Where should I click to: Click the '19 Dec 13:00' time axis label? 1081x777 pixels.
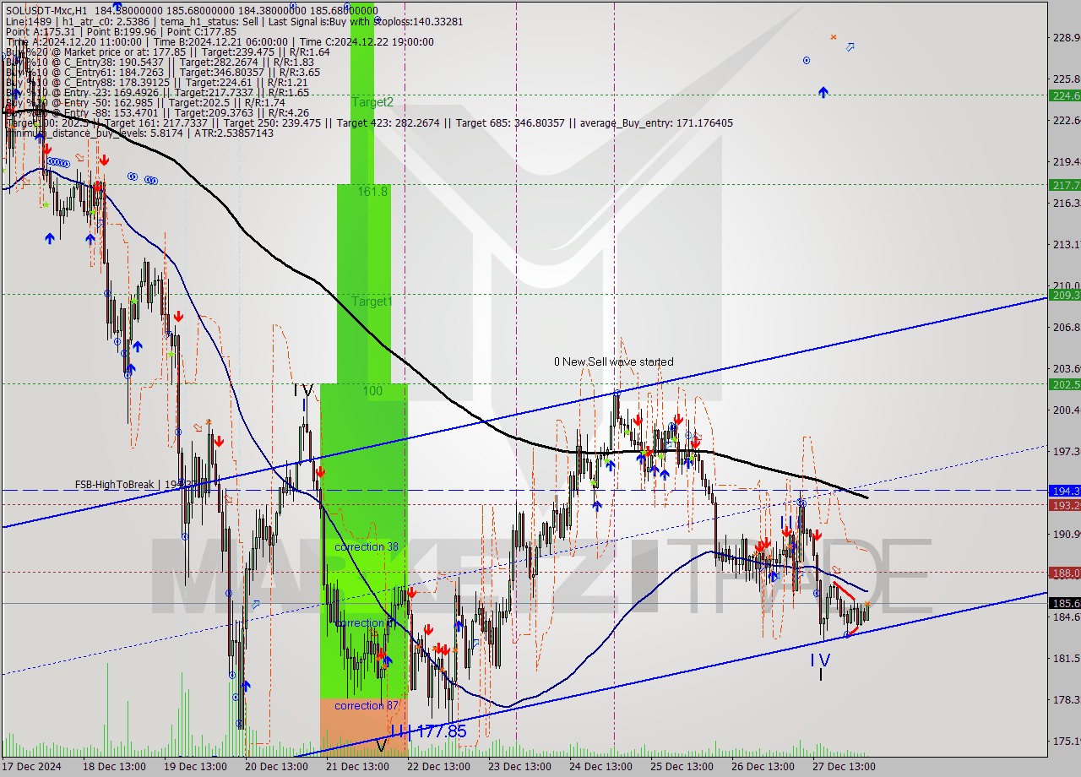pyautogui.click(x=195, y=767)
